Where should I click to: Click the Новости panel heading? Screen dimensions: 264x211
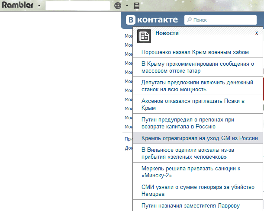167,33
